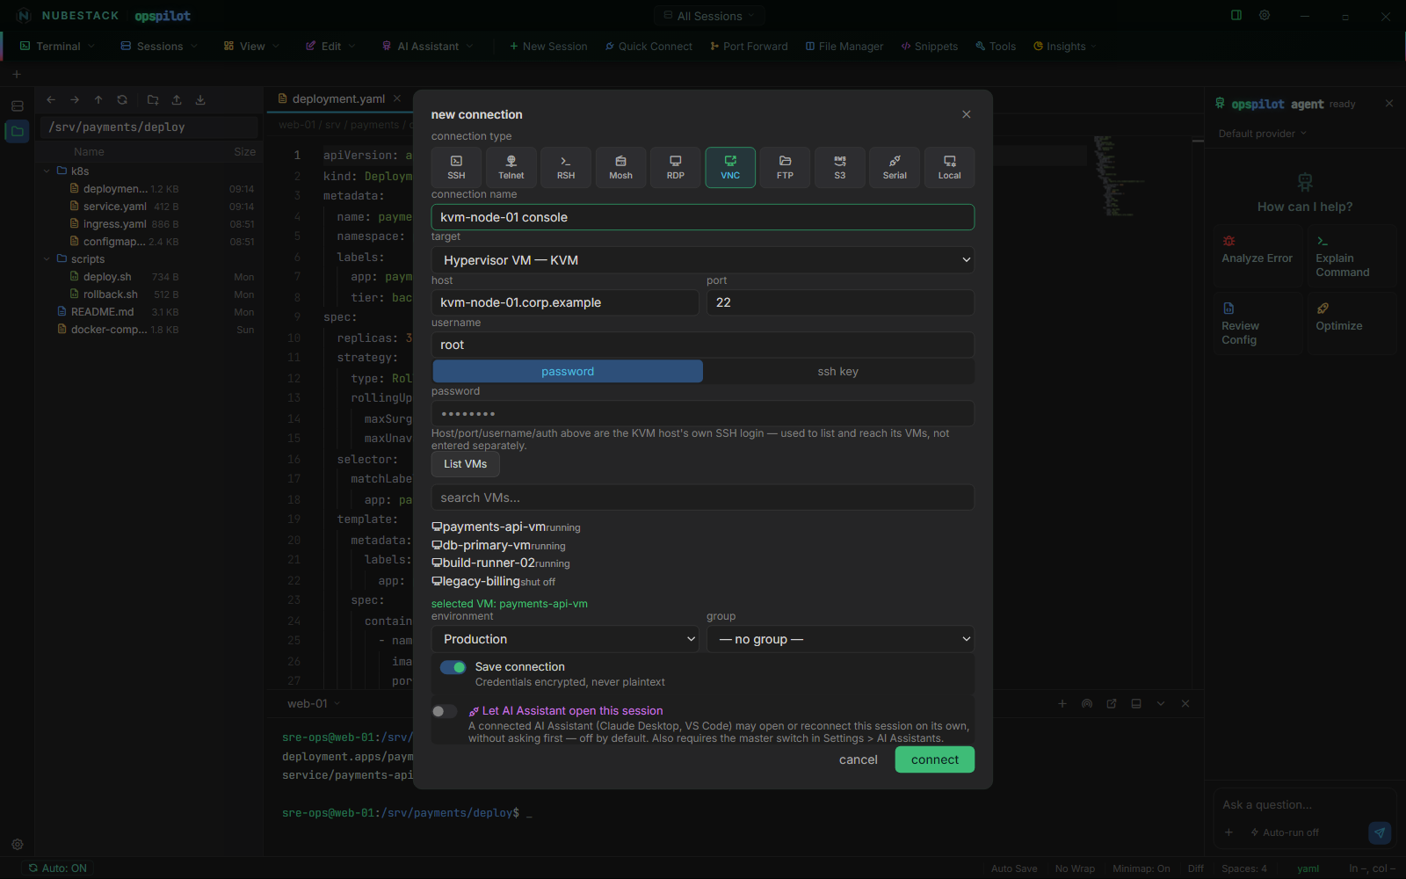The image size is (1406, 879).
Task: Open Port Forward tool
Action: 748,47
